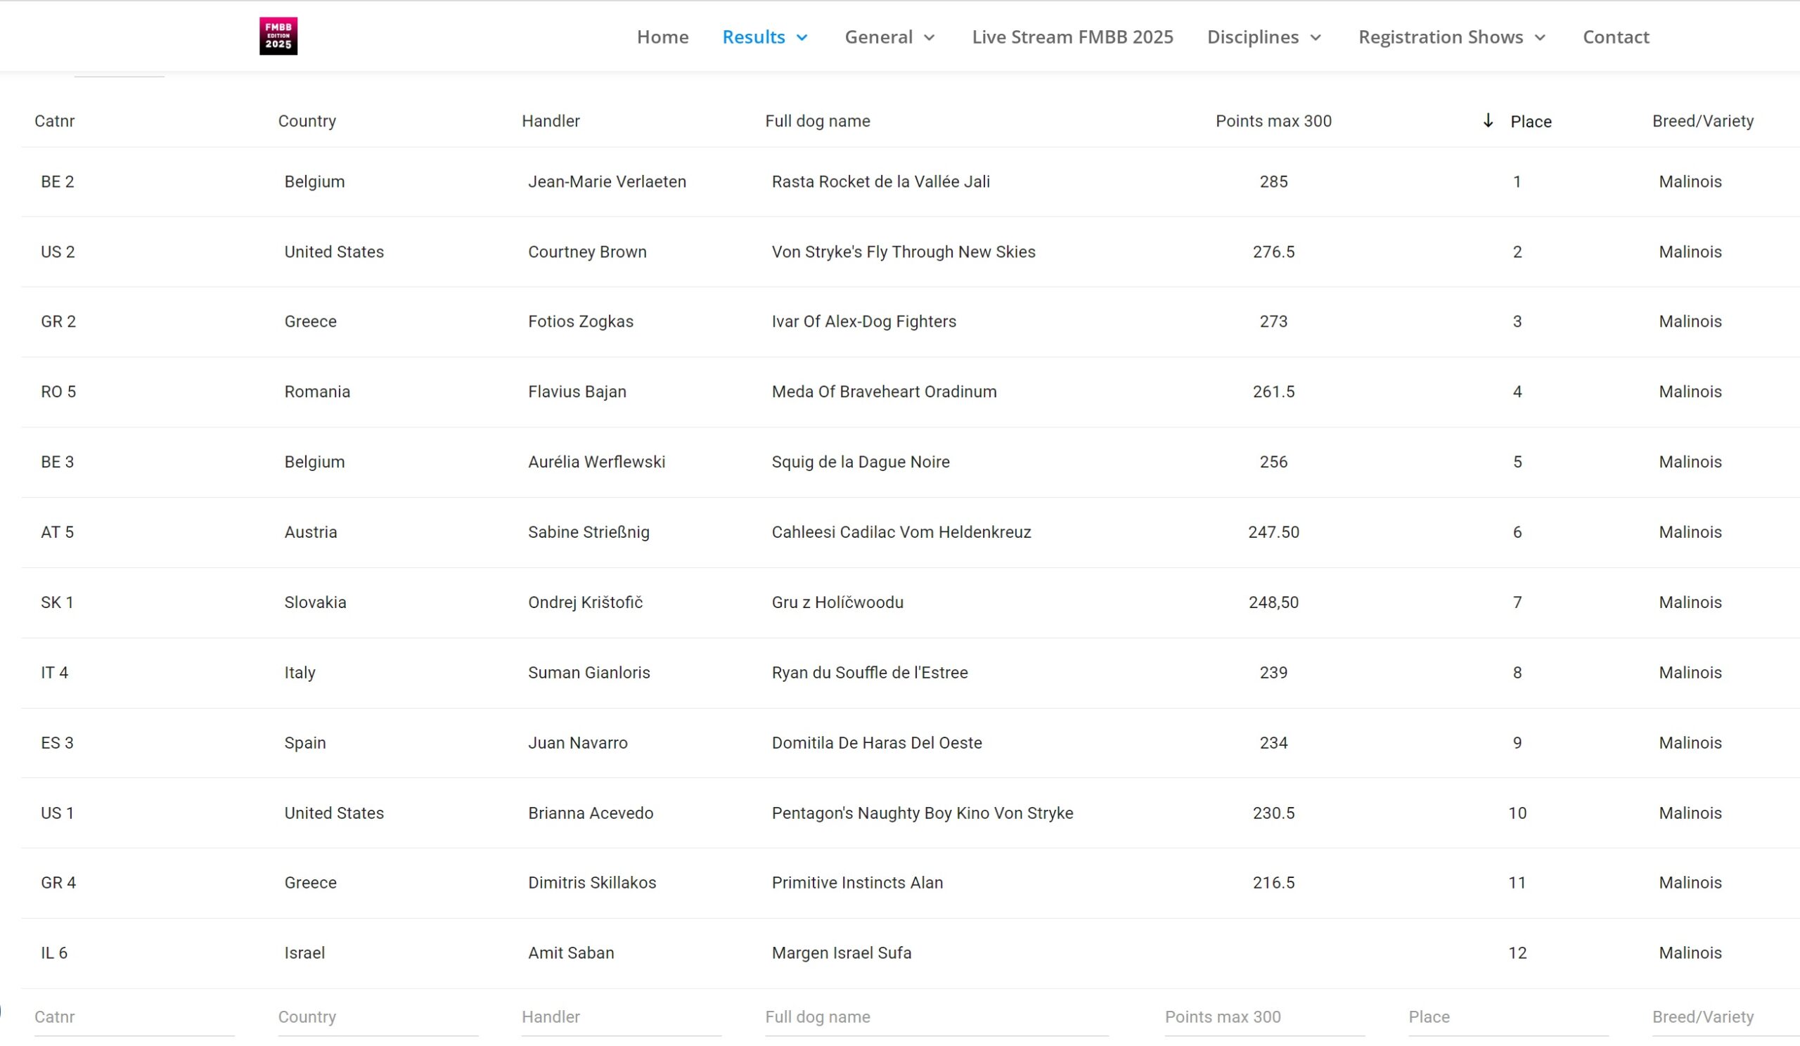Click handler Aurélia Werflewski

(596, 461)
